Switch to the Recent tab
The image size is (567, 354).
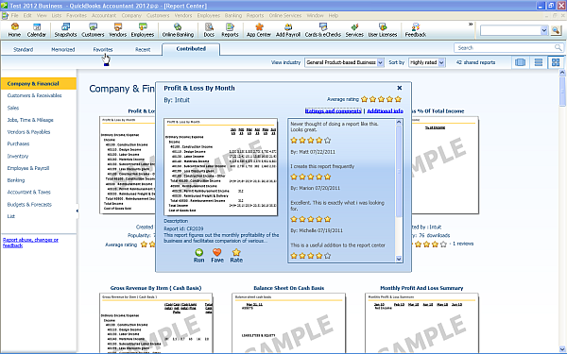(x=143, y=49)
